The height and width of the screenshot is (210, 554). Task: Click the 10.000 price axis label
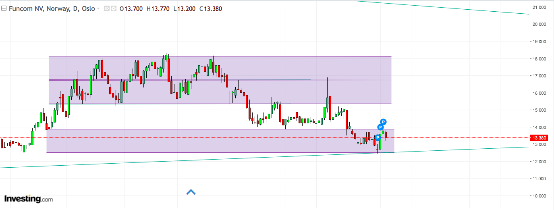click(x=539, y=196)
